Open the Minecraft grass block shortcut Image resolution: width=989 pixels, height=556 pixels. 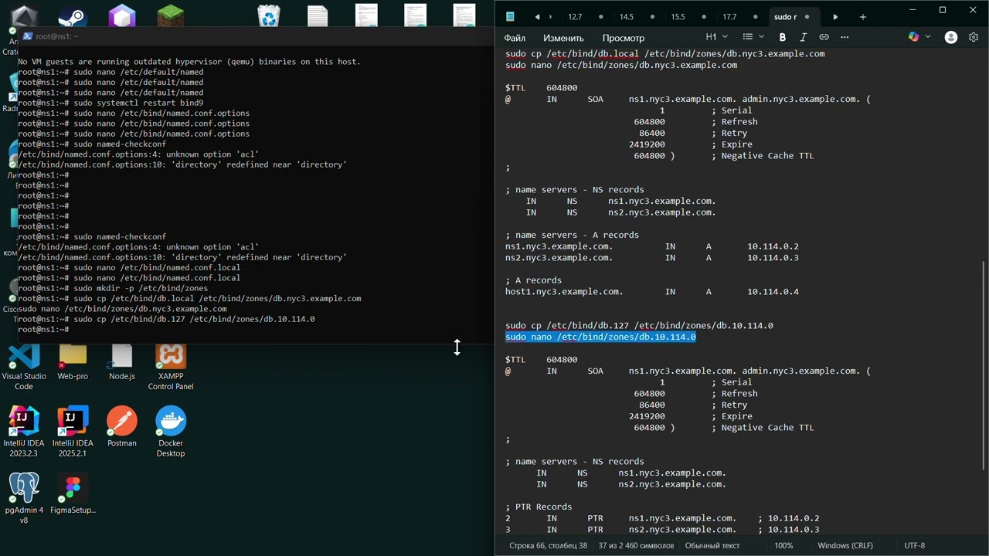(171, 15)
